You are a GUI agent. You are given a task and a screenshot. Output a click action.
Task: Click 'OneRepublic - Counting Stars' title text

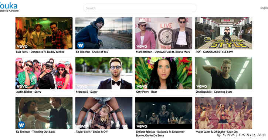pos(214,92)
